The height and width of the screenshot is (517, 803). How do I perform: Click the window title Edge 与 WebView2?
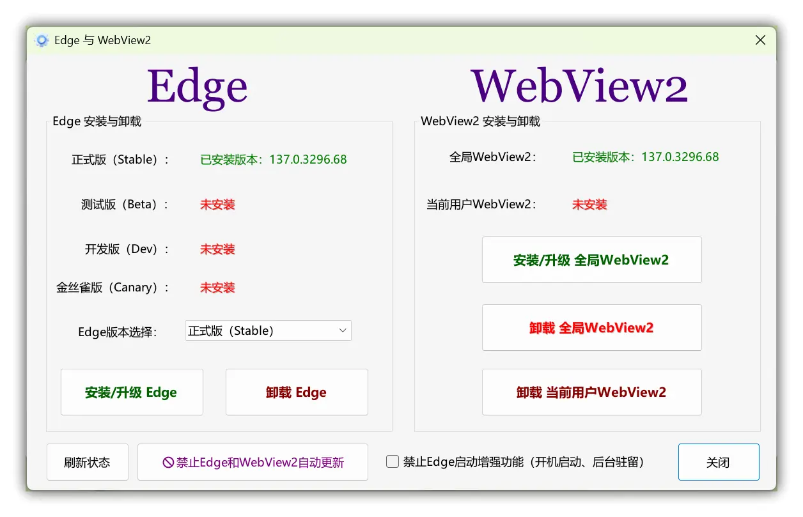(103, 40)
